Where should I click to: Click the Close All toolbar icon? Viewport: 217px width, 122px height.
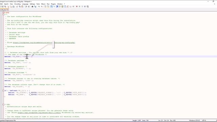(x=11, y=6)
